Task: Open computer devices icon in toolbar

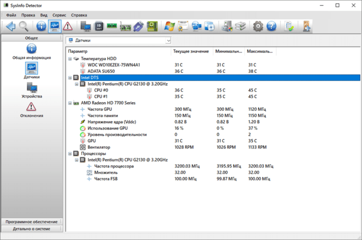Action: pyautogui.click(x=85, y=26)
